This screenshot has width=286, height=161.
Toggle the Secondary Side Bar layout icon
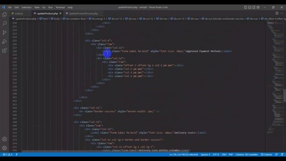pos(254,7)
